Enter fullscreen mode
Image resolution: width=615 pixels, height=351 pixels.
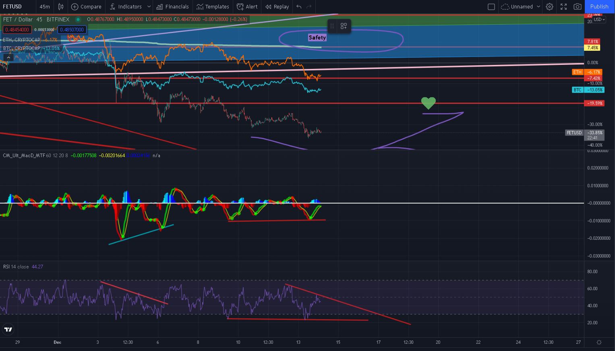coord(563,6)
